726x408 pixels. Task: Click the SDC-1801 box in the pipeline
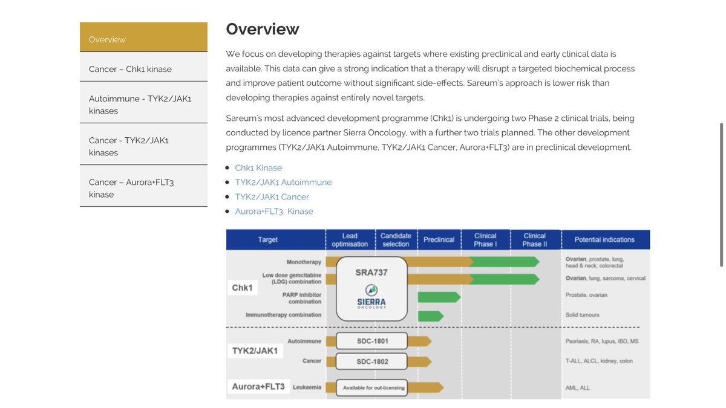(371, 341)
